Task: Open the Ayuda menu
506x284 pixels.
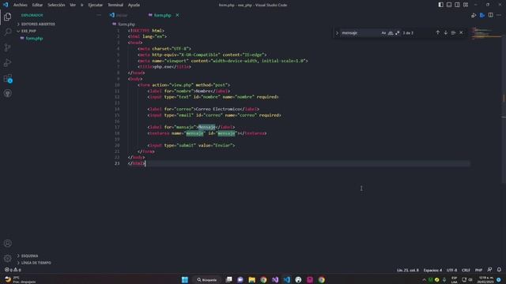Action: pyautogui.click(x=134, y=5)
